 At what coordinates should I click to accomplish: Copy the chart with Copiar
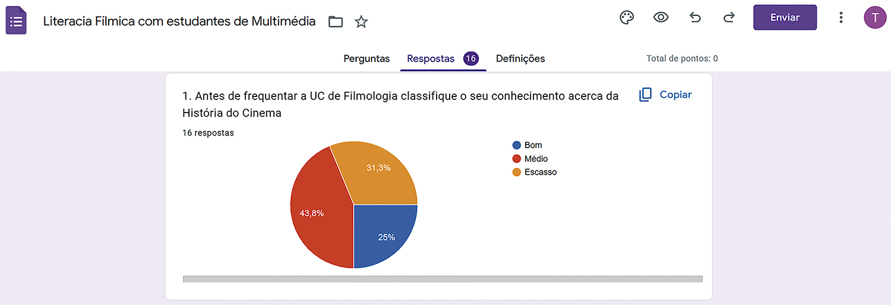click(x=665, y=95)
